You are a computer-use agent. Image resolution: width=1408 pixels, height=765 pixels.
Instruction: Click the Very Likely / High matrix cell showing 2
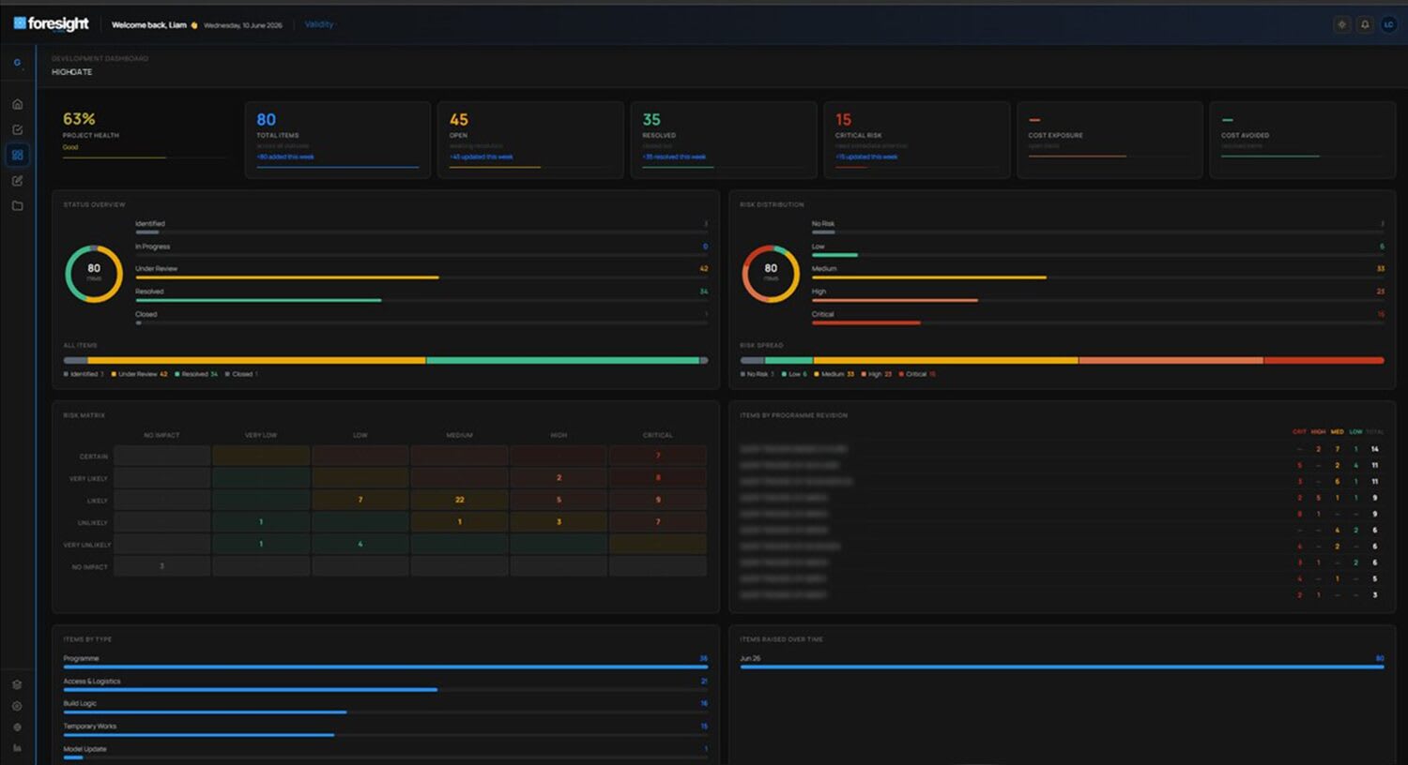[559, 477]
